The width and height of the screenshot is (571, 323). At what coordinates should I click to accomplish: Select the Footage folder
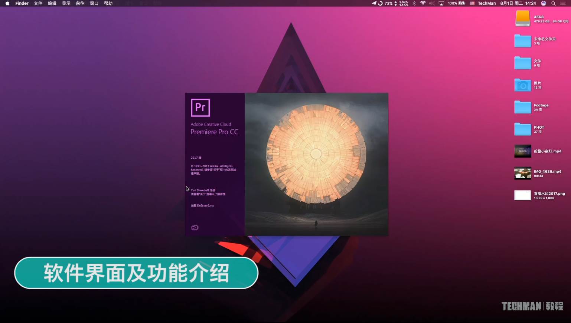pos(522,107)
